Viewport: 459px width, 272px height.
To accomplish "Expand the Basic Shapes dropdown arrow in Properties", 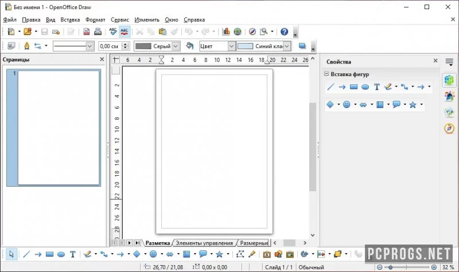I will coord(339,105).
